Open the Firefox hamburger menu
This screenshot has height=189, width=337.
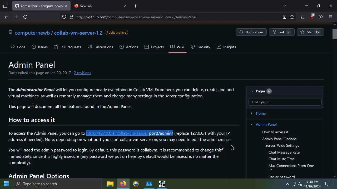coord(331,17)
